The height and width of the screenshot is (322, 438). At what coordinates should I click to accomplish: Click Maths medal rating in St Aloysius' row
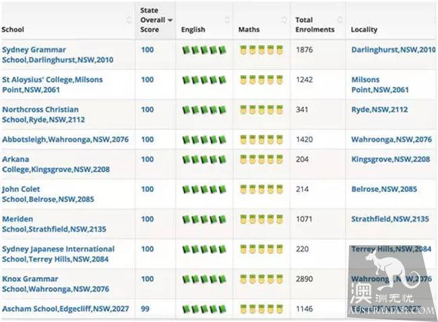pyautogui.click(x=261, y=80)
